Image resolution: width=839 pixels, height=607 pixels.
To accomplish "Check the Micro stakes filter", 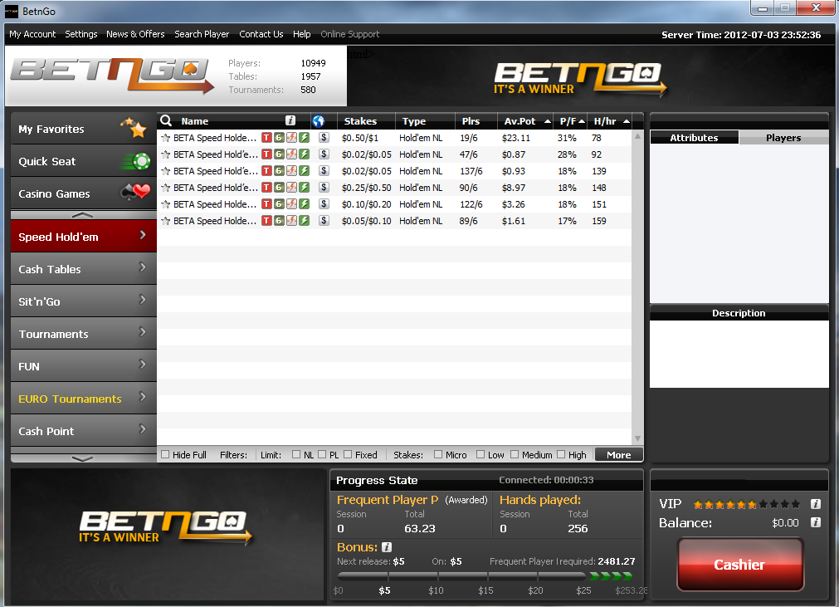I will (x=438, y=454).
